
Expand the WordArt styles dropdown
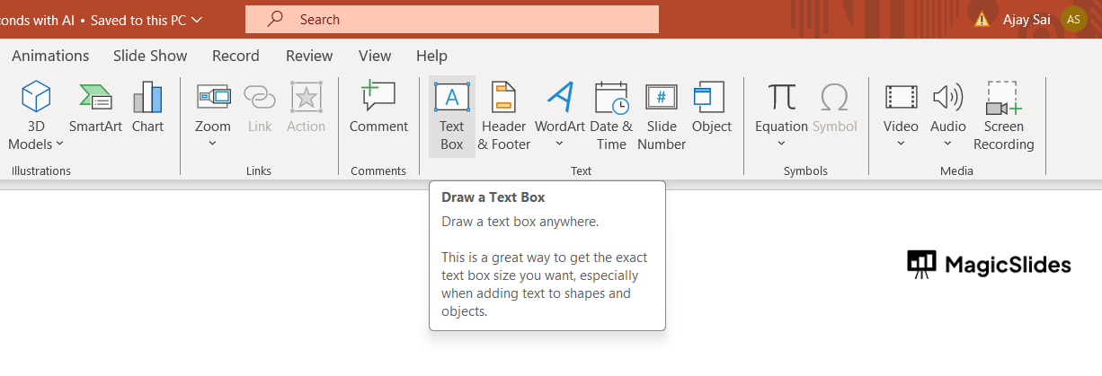point(560,144)
